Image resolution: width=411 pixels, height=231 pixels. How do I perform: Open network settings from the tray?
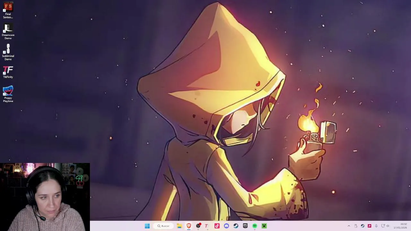[383, 226]
